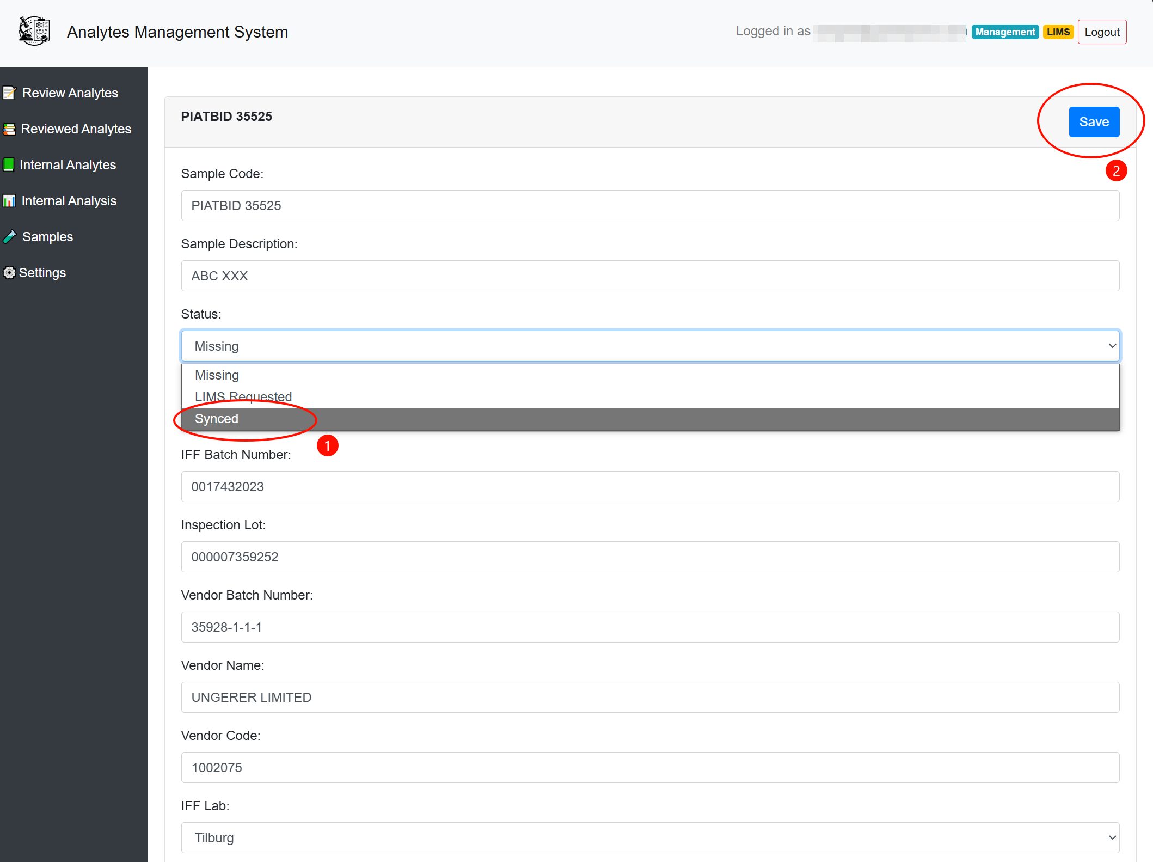Open the Status dropdown showing Missing
1153x862 pixels.
(x=650, y=346)
